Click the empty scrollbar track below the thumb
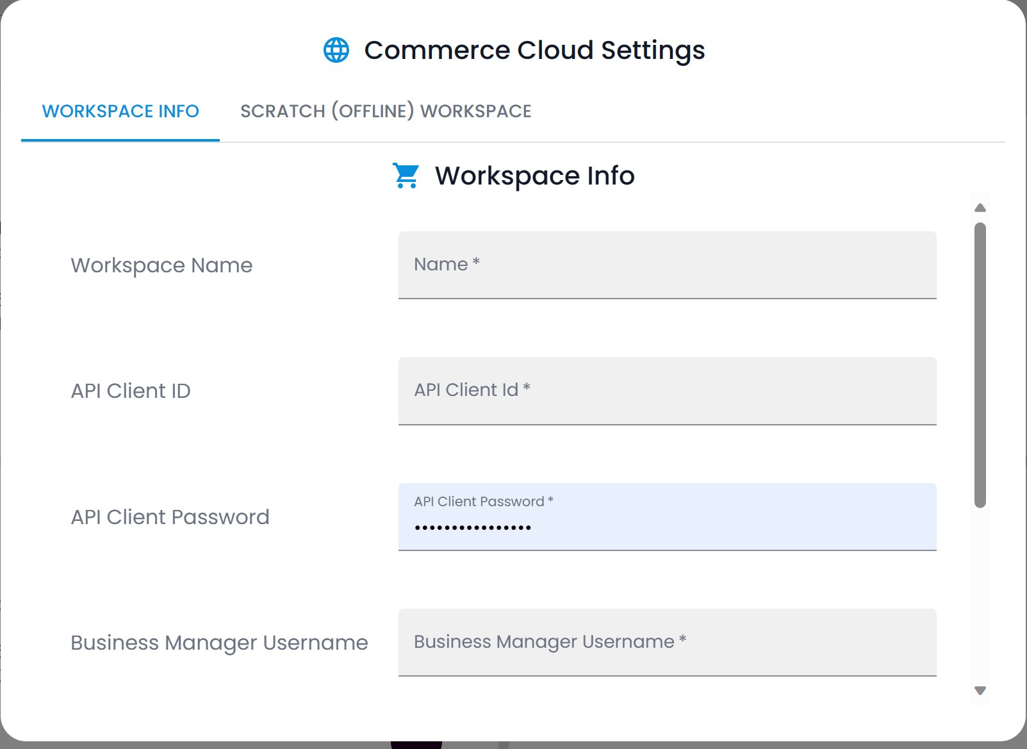This screenshot has width=1027, height=749. (980, 596)
